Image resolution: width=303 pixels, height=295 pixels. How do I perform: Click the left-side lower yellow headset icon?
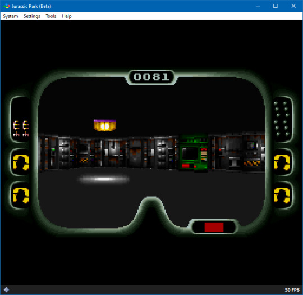coord(21,196)
